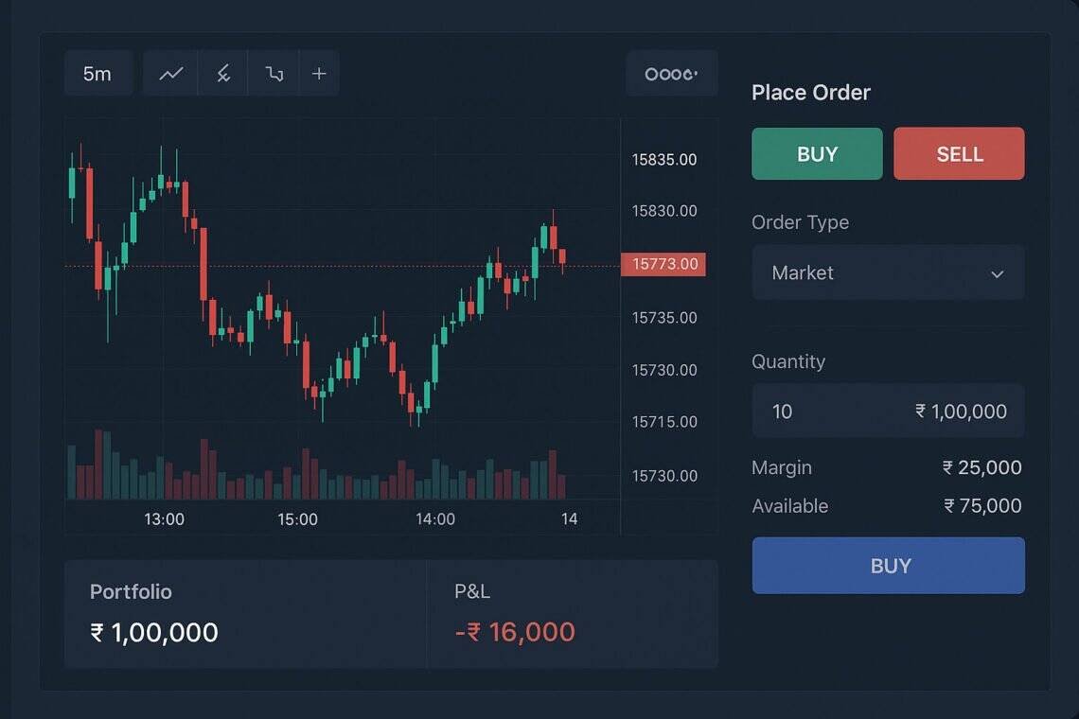1079x719 pixels.
Task: Click the chevron arrow in Order Type
Action: click(997, 273)
